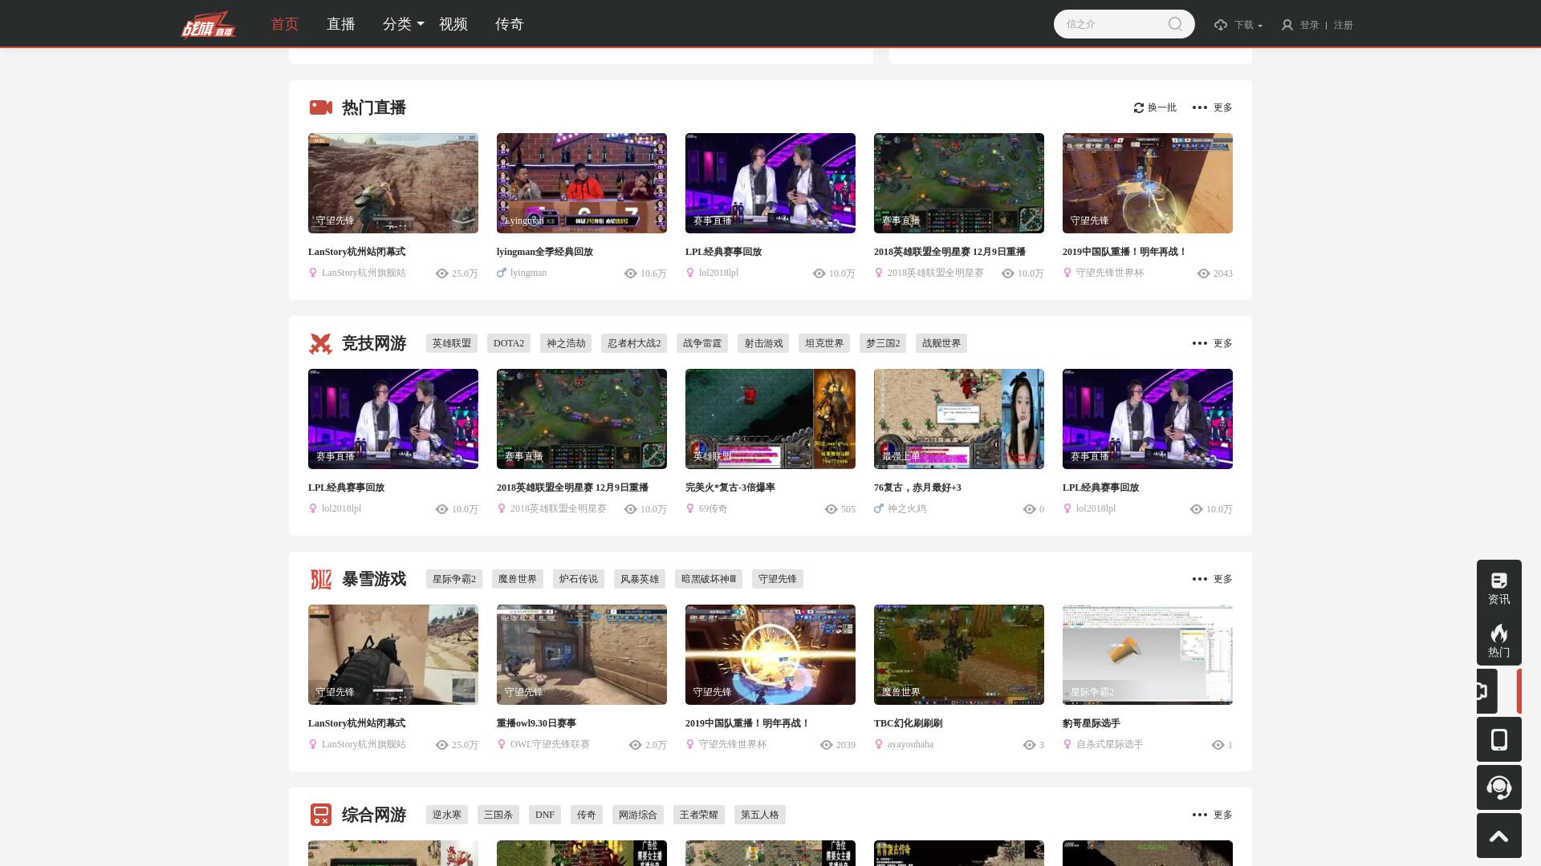Open the 资讯 news sidebar icon
The width and height of the screenshot is (1541, 866).
click(x=1499, y=587)
